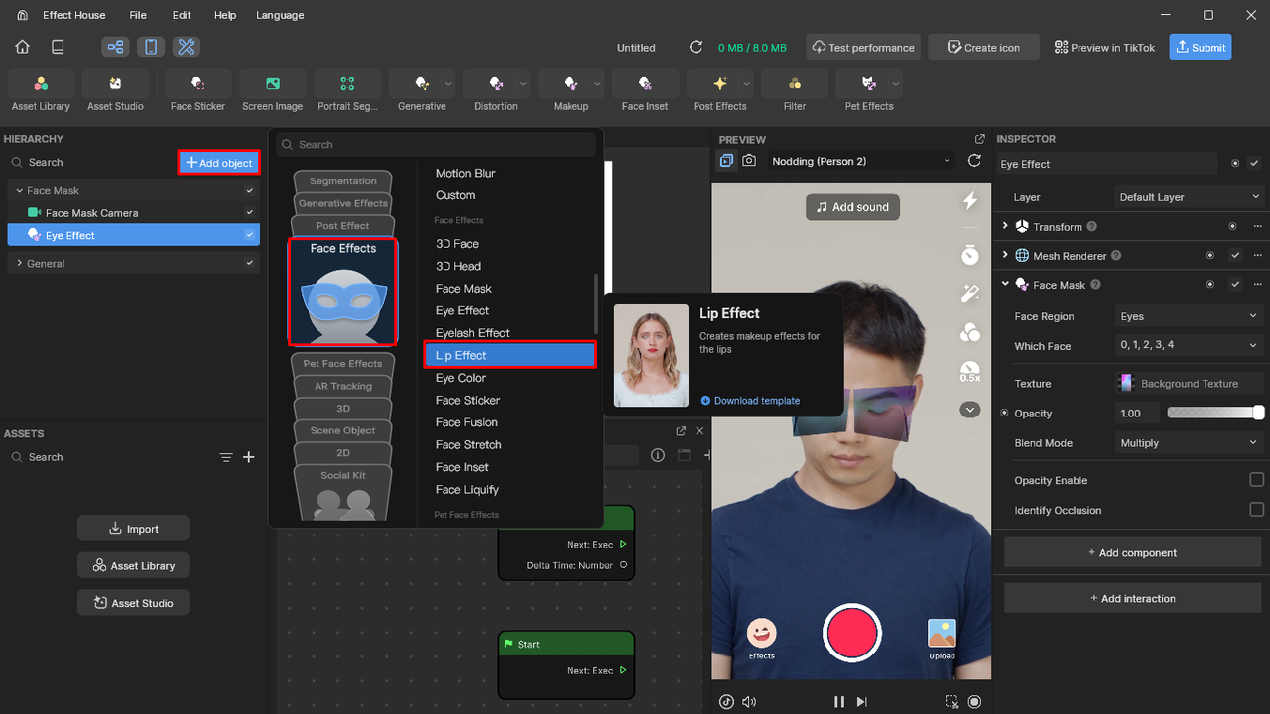Adjust the Opacity slider
This screenshot has width=1270, height=714.
coord(1215,414)
